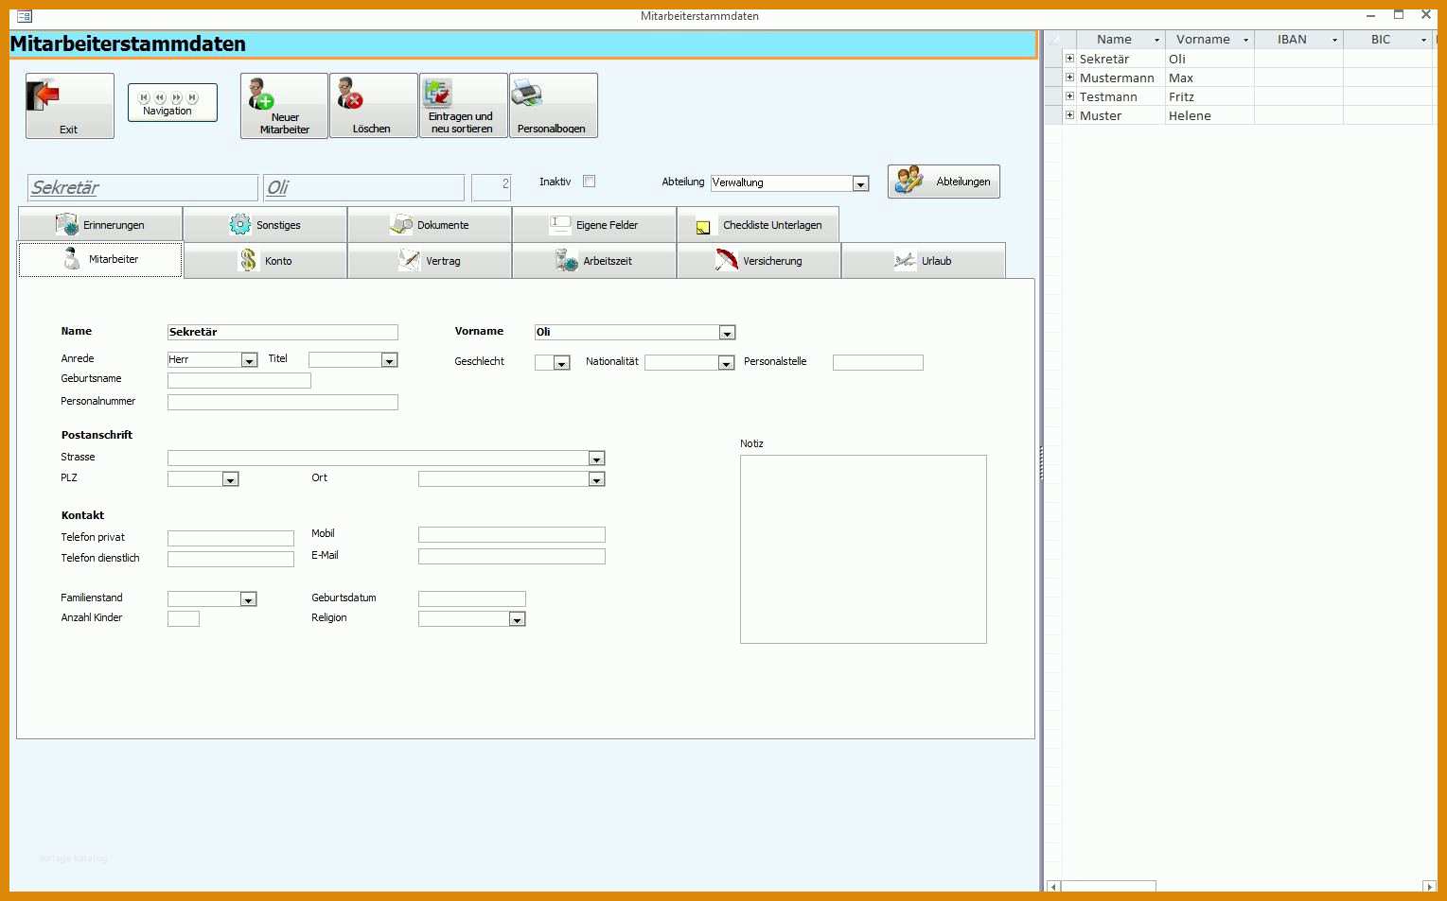Viewport: 1447px width, 901px height.
Task: Go to previous record in Navigation
Action: coord(160,97)
